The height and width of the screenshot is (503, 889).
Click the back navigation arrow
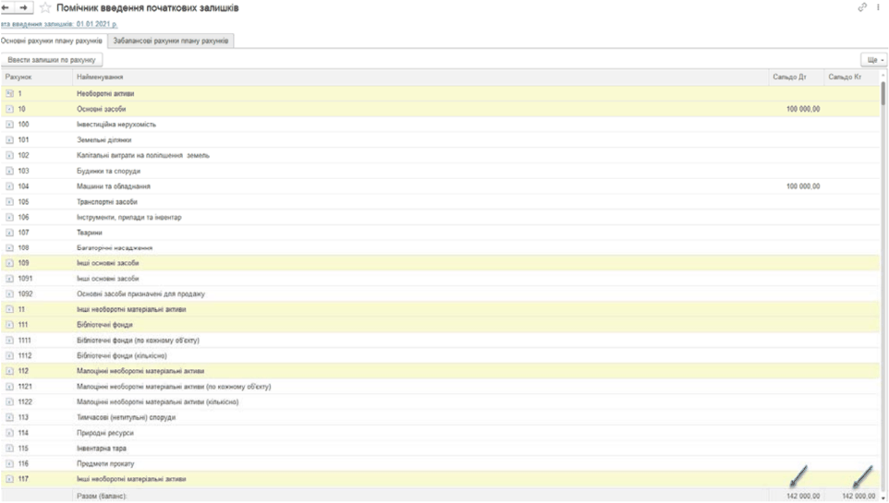[8, 7]
